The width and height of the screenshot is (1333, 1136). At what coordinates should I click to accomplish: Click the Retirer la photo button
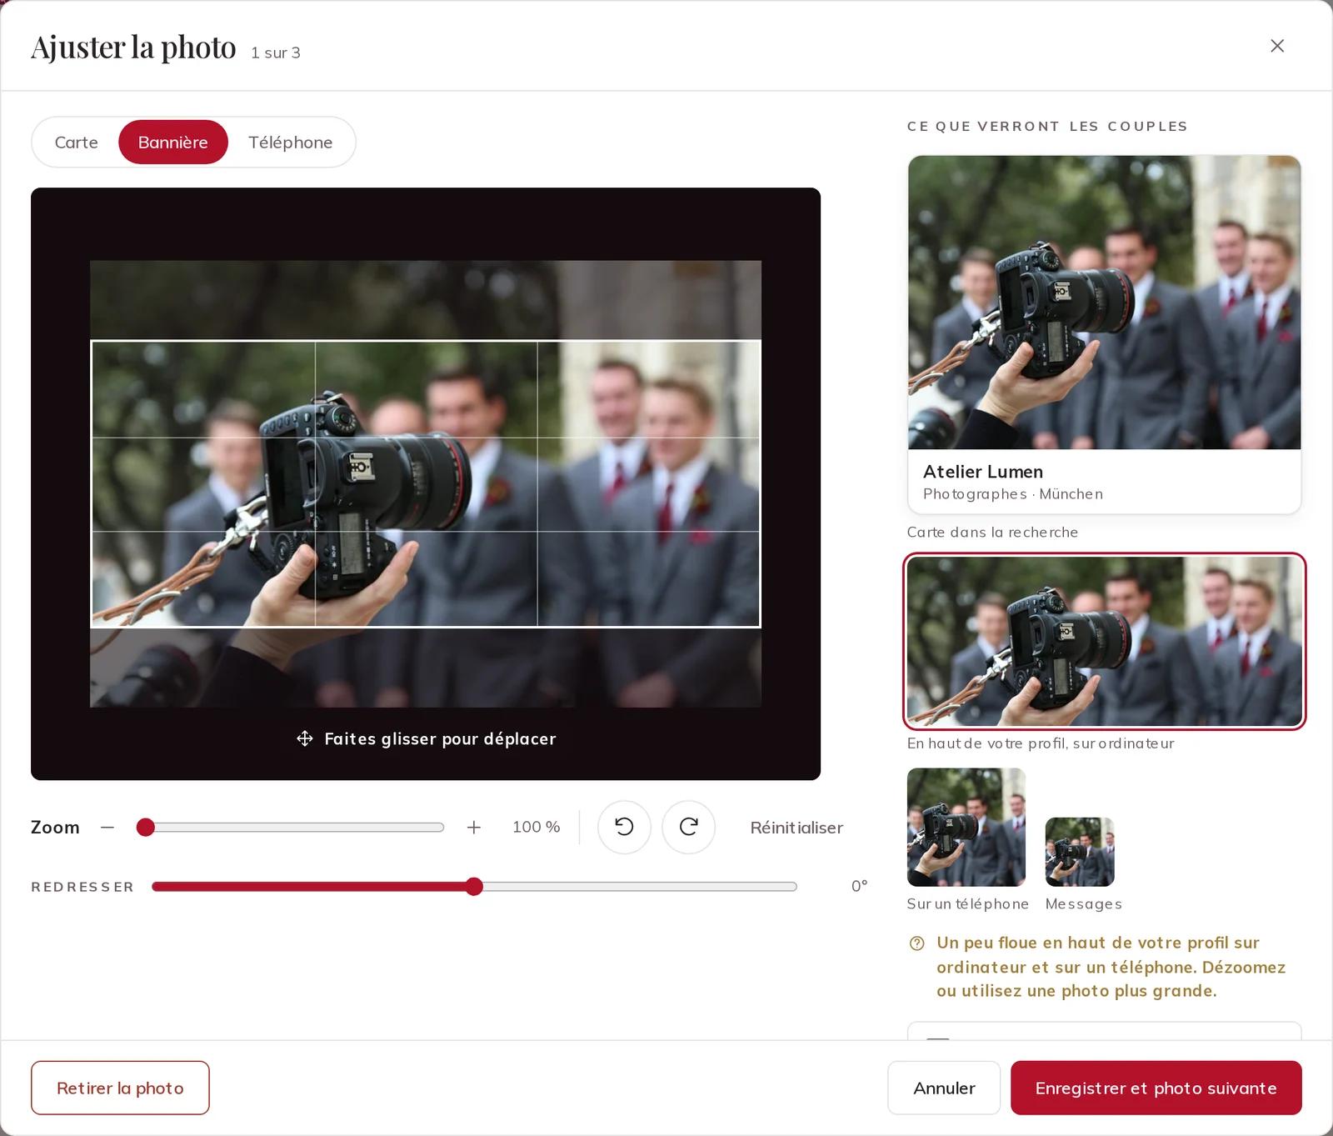tap(120, 1088)
